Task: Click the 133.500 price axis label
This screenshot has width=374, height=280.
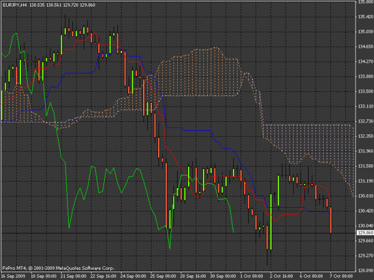Action: point(366,91)
